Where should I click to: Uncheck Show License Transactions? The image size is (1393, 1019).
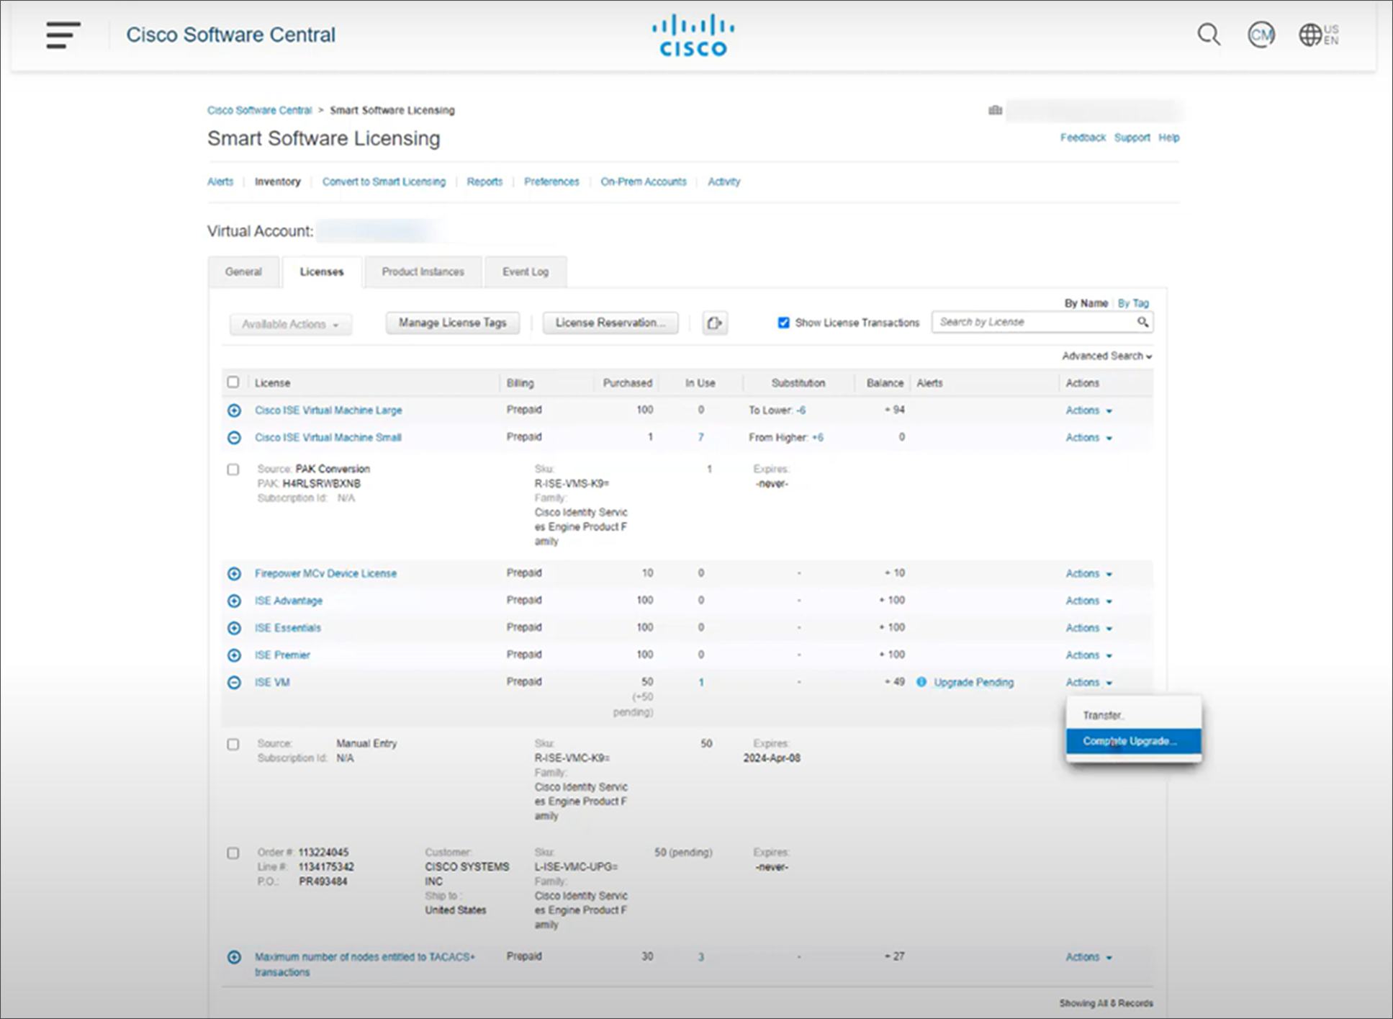(x=783, y=323)
